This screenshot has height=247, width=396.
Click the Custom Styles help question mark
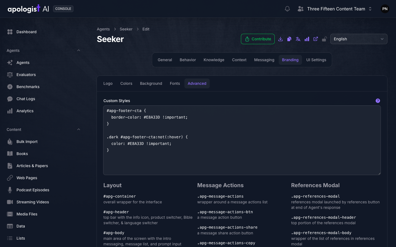click(x=378, y=101)
